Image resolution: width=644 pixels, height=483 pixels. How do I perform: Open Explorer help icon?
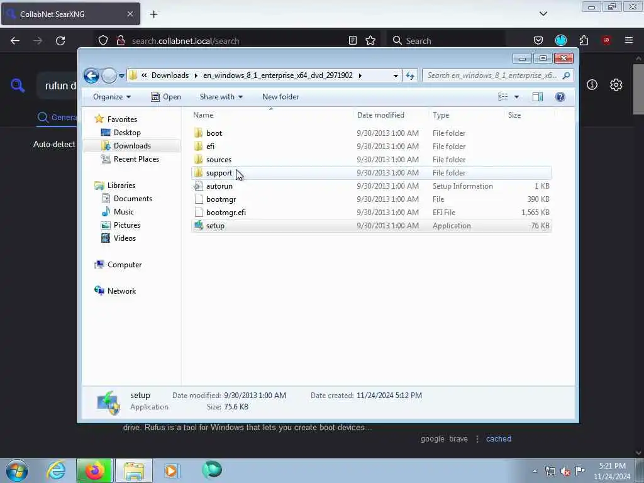(x=560, y=97)
